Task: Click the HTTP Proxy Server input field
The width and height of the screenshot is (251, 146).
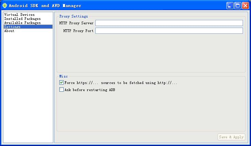Action: pyautogui.click(x=169, y=23)
